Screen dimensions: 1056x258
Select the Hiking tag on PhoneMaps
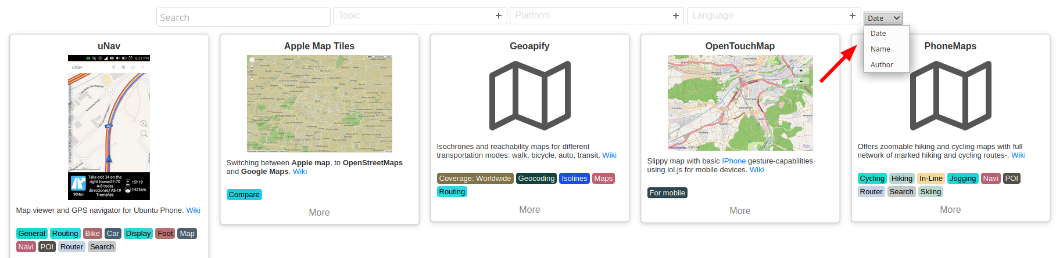[902, 179]
